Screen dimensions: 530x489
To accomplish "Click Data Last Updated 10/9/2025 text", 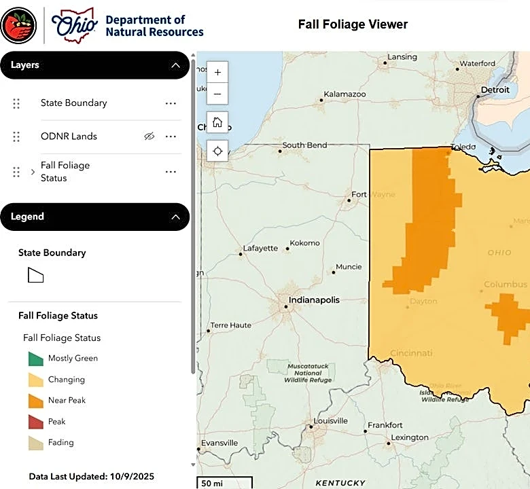I will [x=92, y=477].
